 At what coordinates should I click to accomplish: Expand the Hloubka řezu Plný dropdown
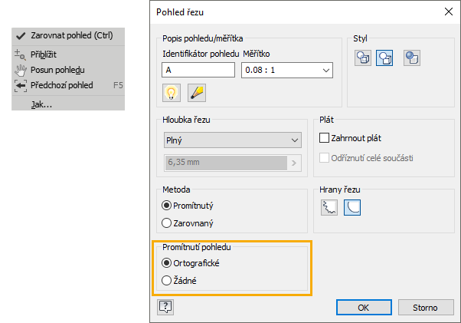point(232,140)
